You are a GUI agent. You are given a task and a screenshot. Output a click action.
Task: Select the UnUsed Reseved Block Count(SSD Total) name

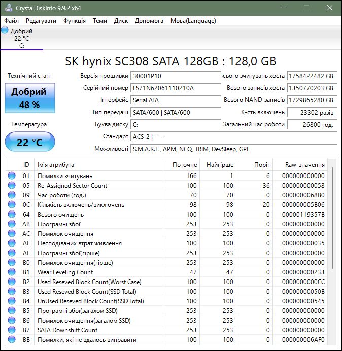91,301
